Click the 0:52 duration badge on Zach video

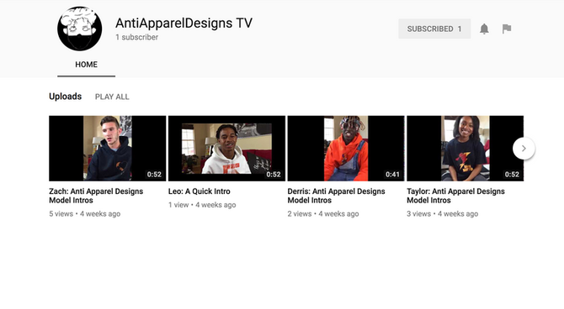click(x=154, y=175)
